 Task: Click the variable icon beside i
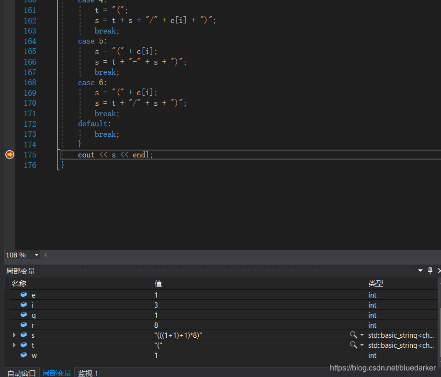23,305
